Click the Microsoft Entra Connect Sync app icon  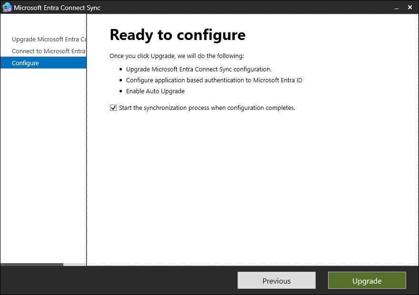7,8
